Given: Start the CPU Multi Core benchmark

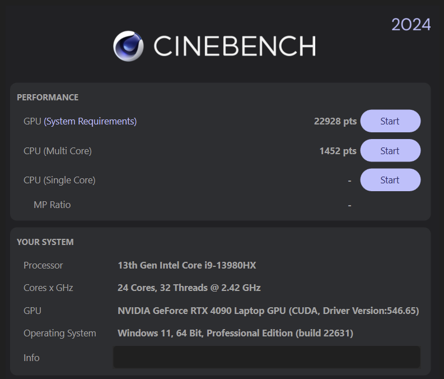Looking at the screenshot, I should [390, 151].
